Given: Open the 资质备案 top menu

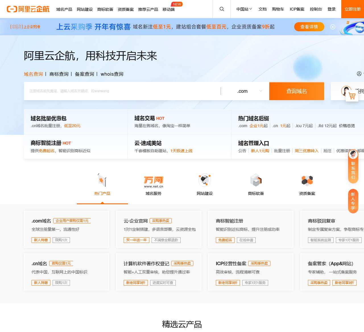Looking at the screenshot, I should [x=126, y=9].
